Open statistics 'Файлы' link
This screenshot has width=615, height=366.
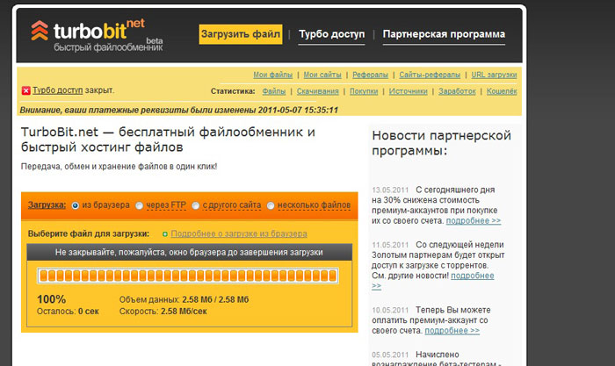(274, 91)
